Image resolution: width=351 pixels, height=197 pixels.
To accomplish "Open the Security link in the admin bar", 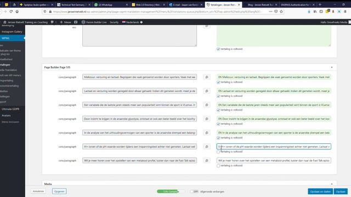I will click(114, 22).
